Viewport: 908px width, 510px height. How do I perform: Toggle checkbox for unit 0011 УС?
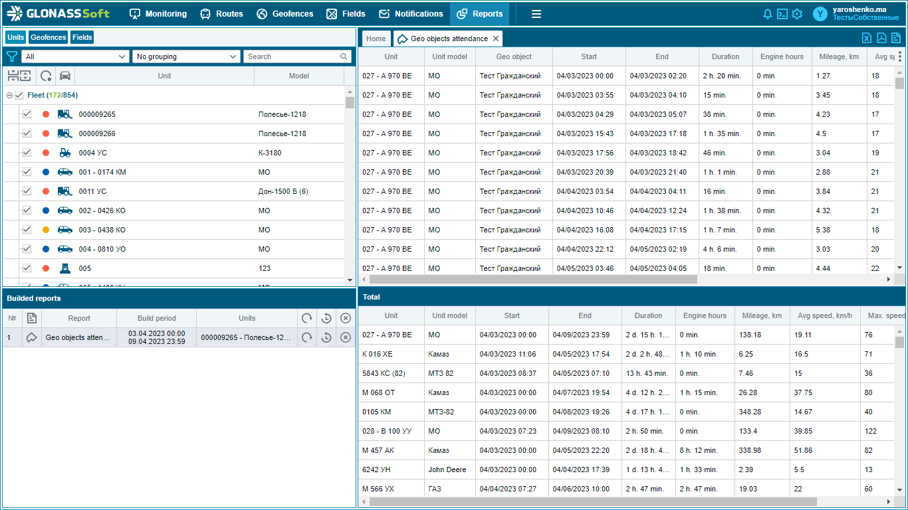point(27,191)
